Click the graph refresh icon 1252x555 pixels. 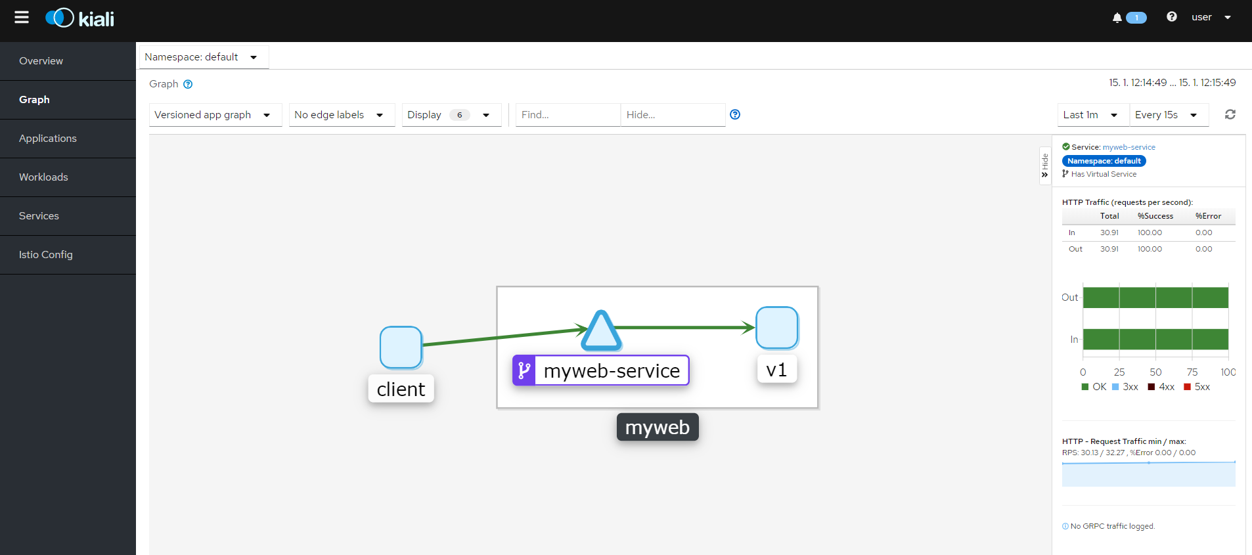point(1230,114)
